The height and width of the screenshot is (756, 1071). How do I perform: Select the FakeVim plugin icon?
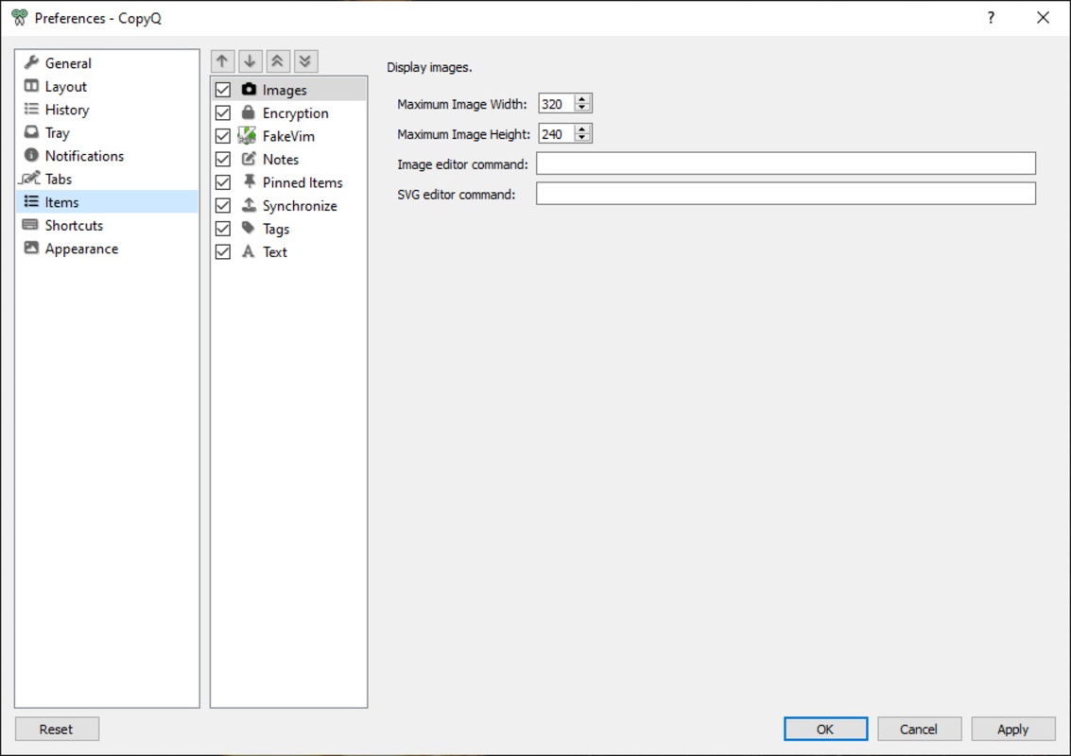click(x=248, y=136)
